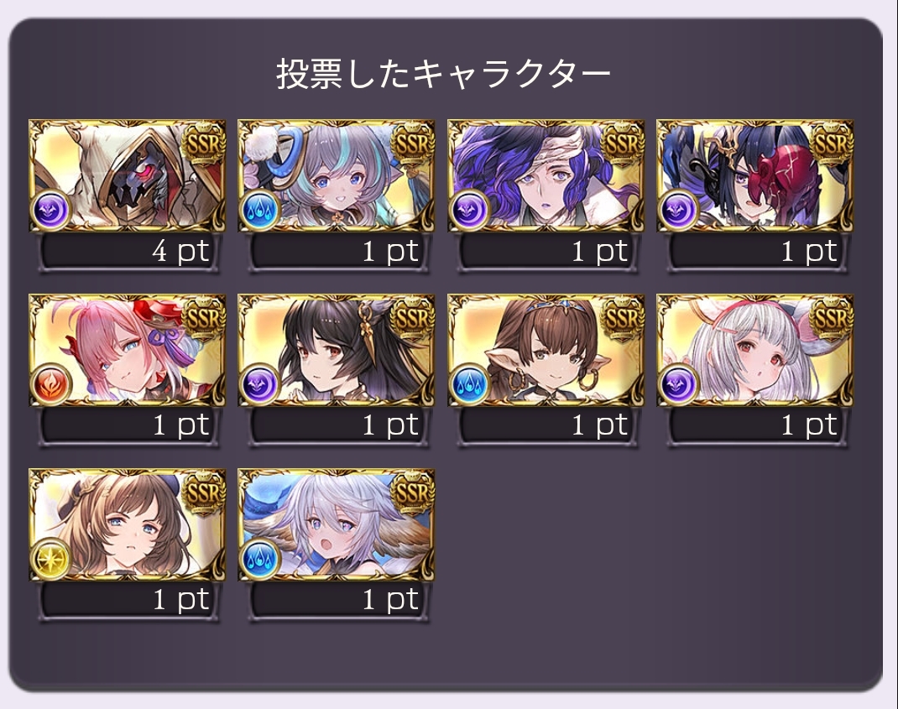The width and height of the screenshot is (898, 709).
Task: Click the 投票したキャラクター heading
Action: coord(443,74)
